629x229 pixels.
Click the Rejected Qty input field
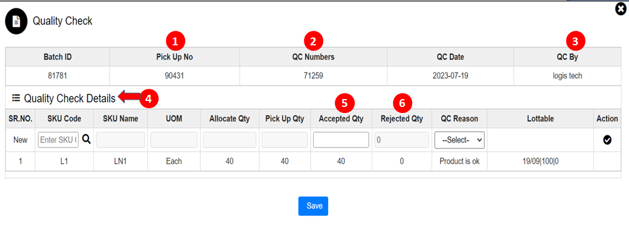click(401, 140)
